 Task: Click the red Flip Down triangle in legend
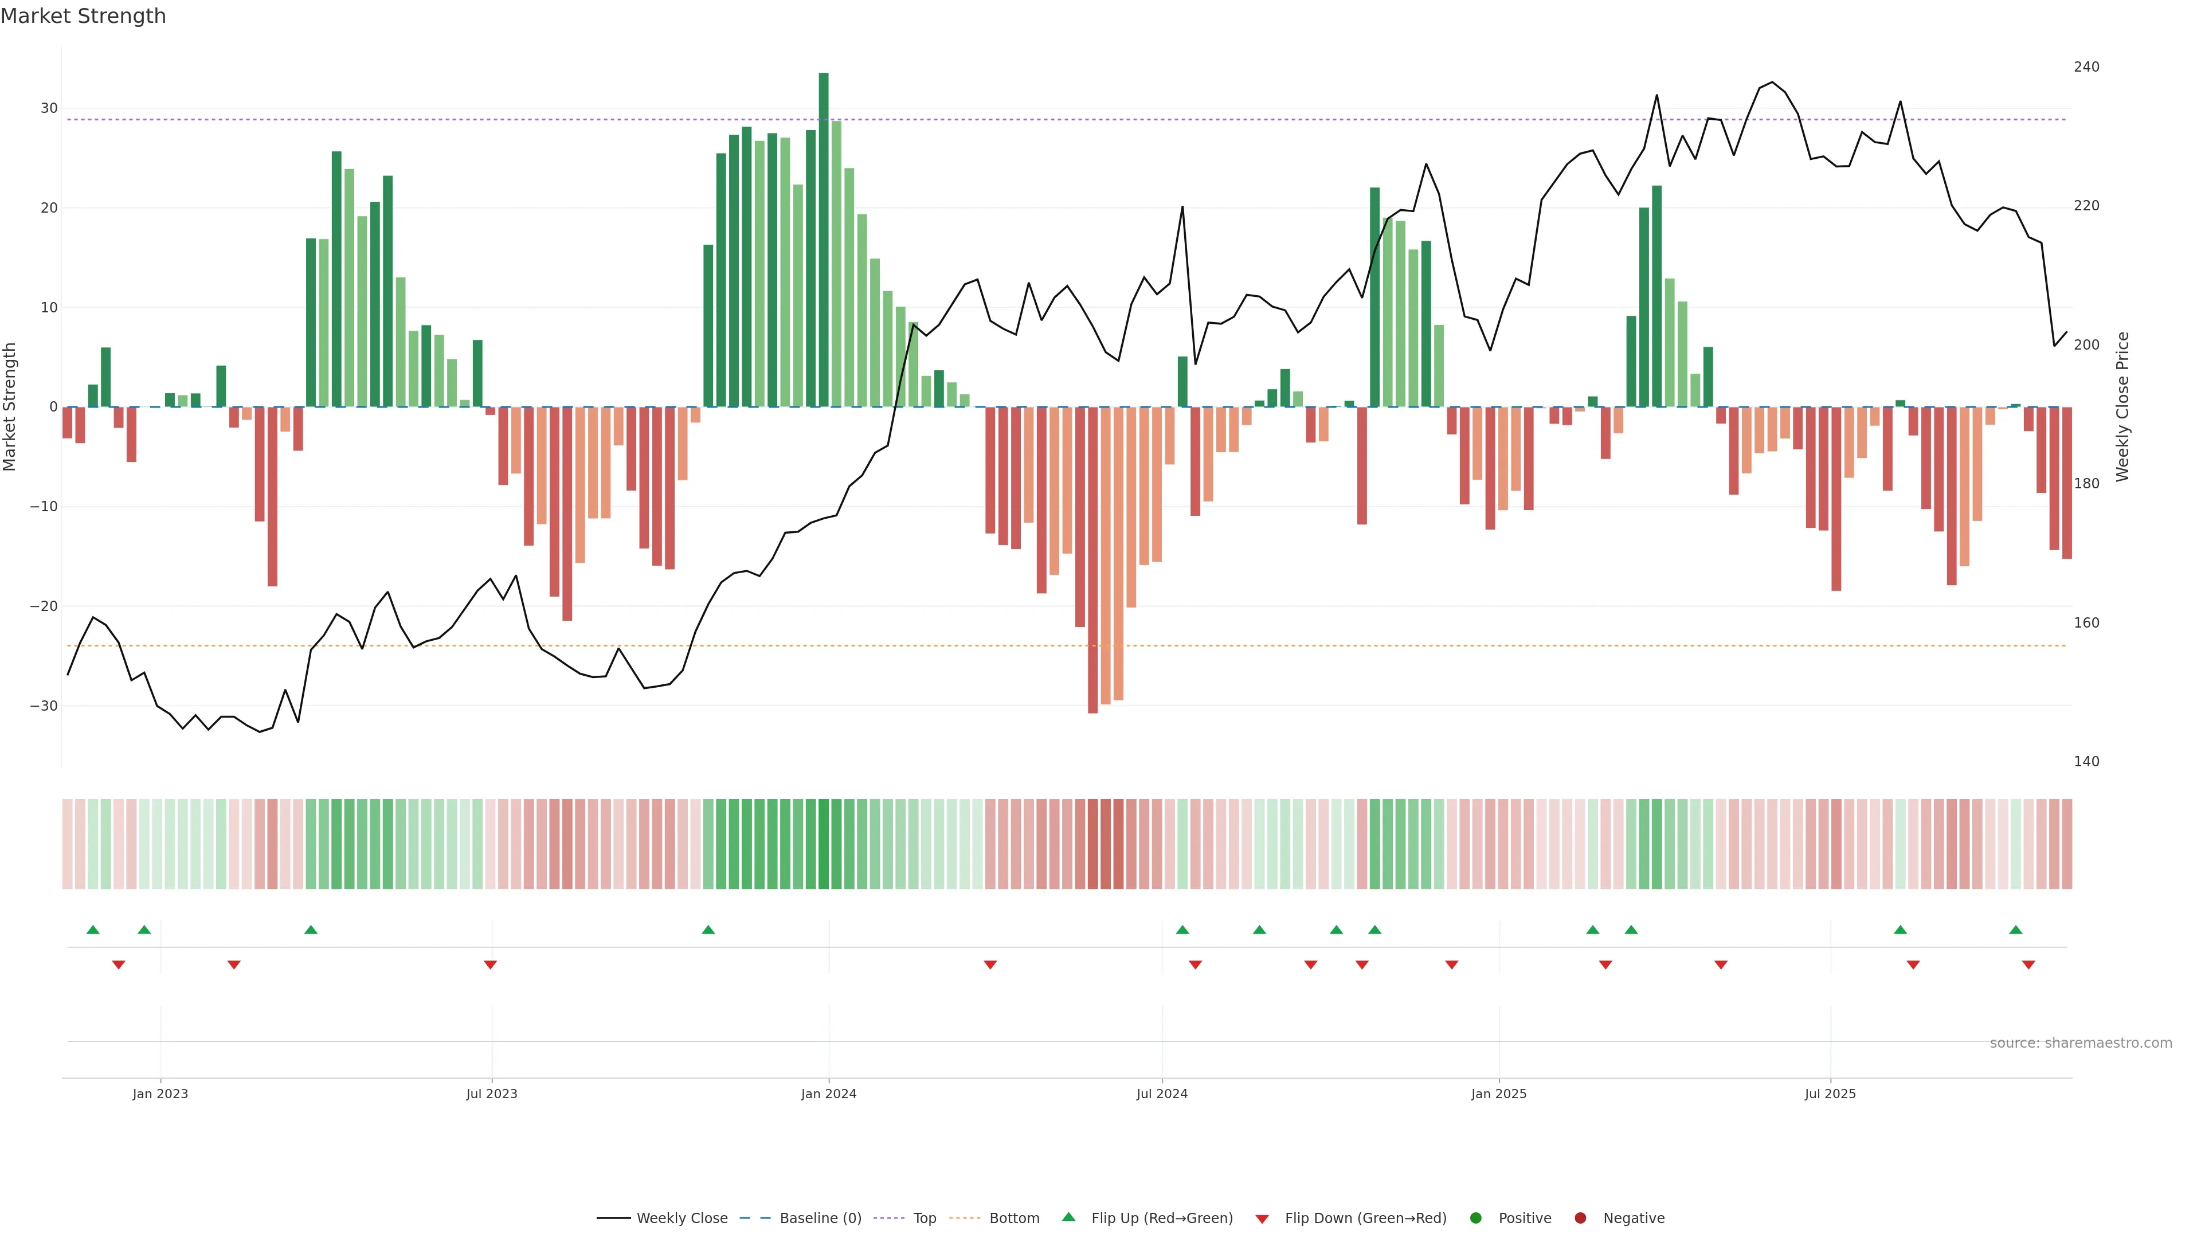point(1262,1219)
